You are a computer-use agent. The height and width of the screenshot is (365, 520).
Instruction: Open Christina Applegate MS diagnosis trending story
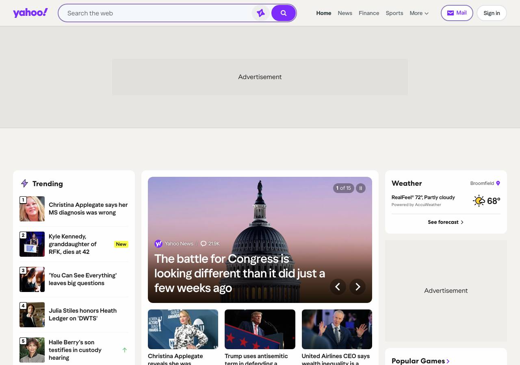[x=88, y=208]
